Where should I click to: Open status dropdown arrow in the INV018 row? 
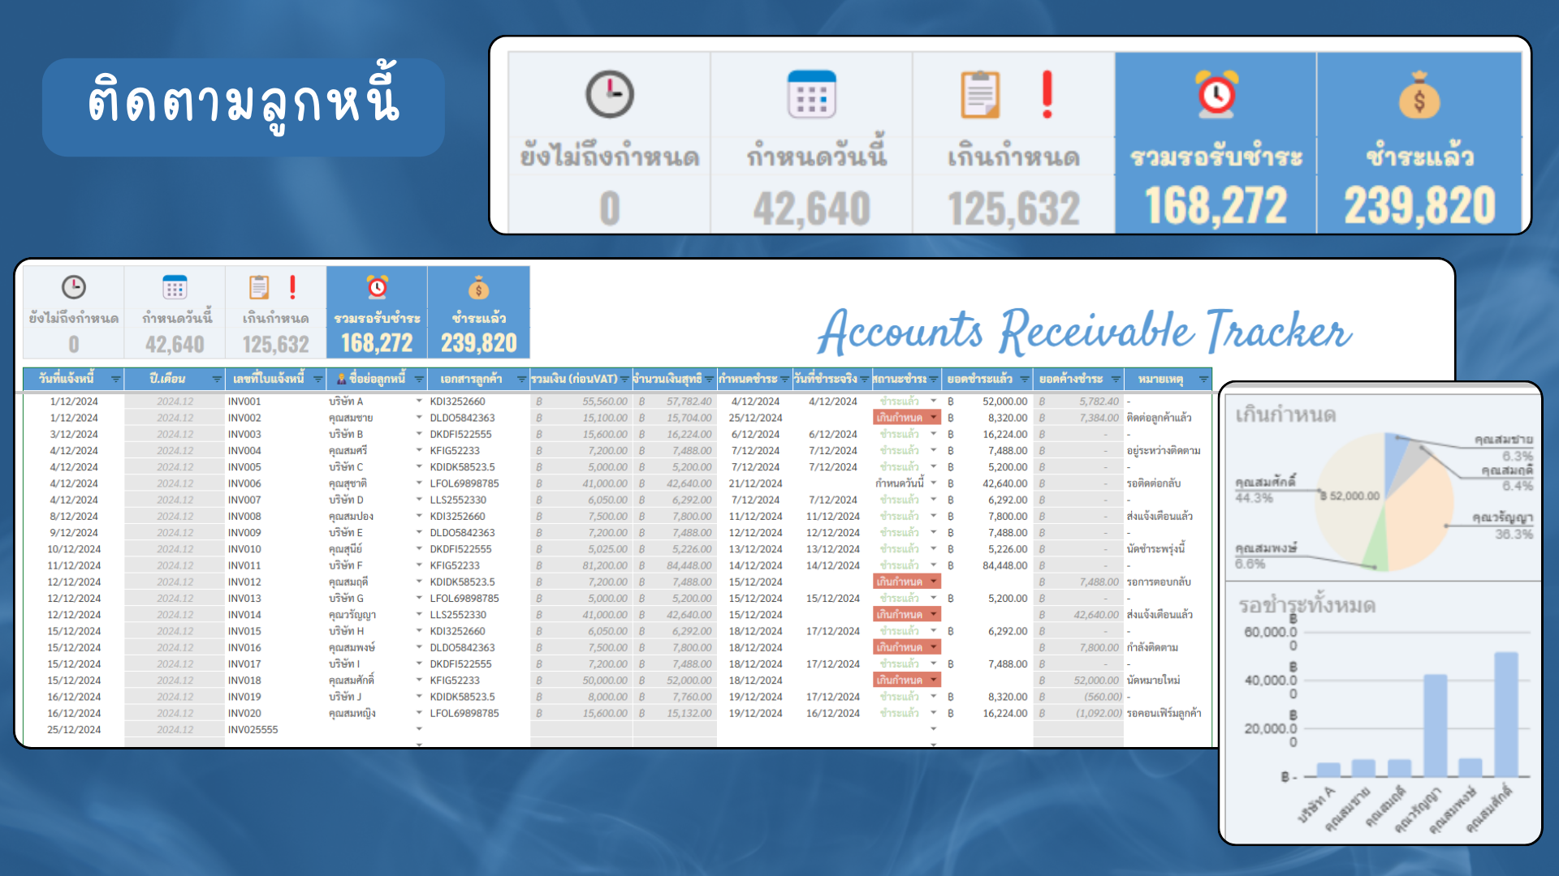[x=934, y=680]
